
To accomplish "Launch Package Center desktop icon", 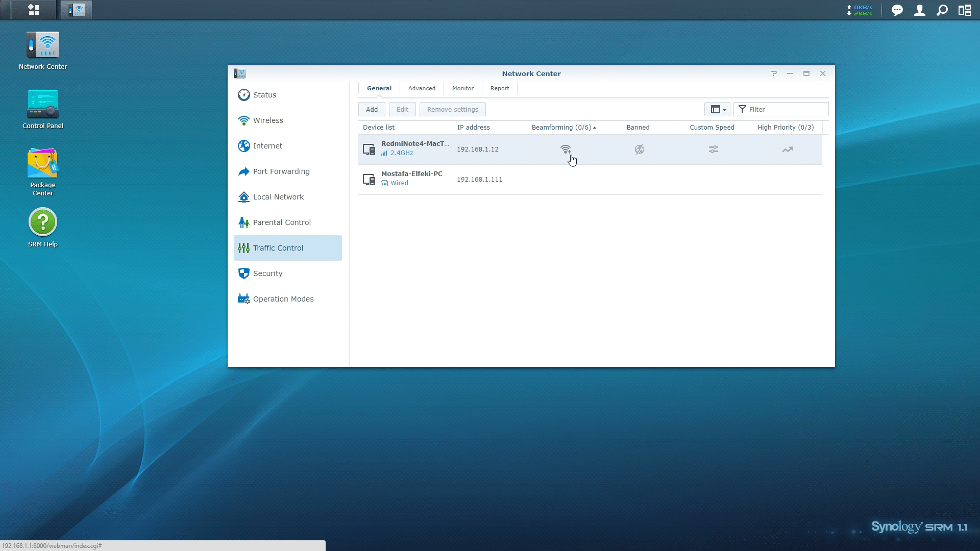I will pyautogui.click(x=43, y=172).
